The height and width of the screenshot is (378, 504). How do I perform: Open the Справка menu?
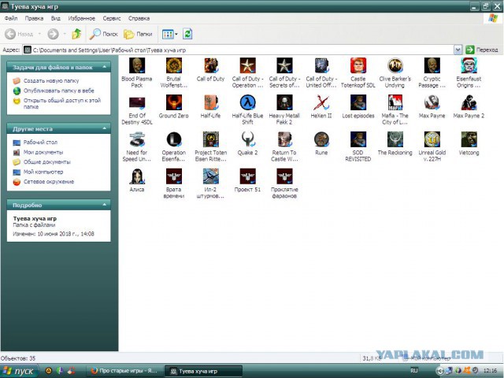click(139, 18)
